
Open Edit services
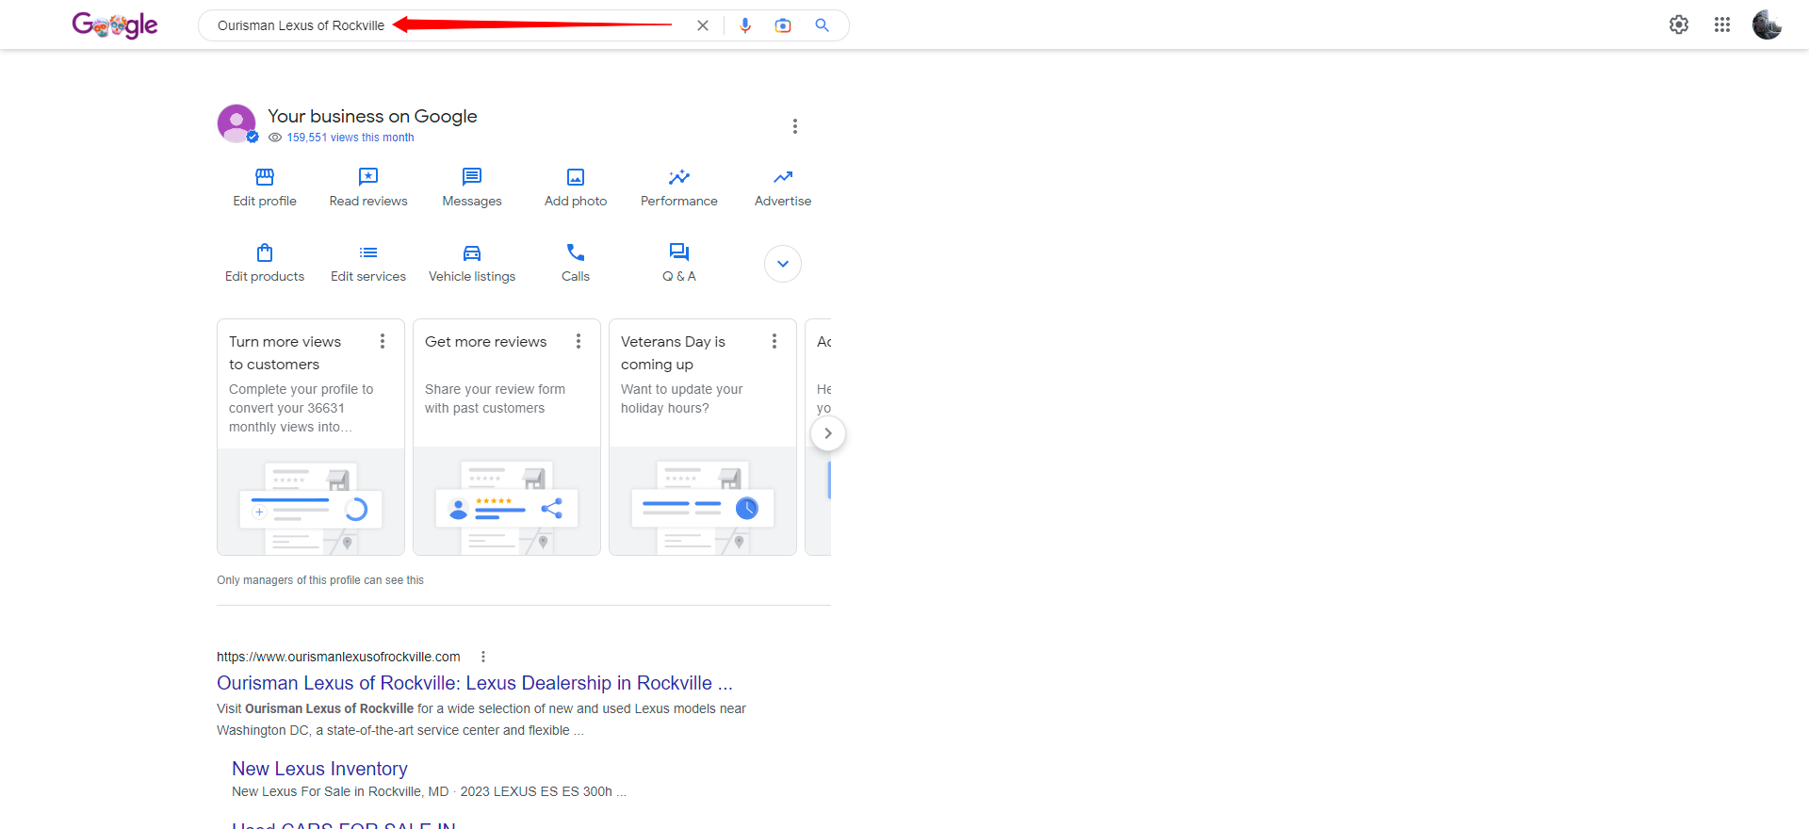point(368,263)
